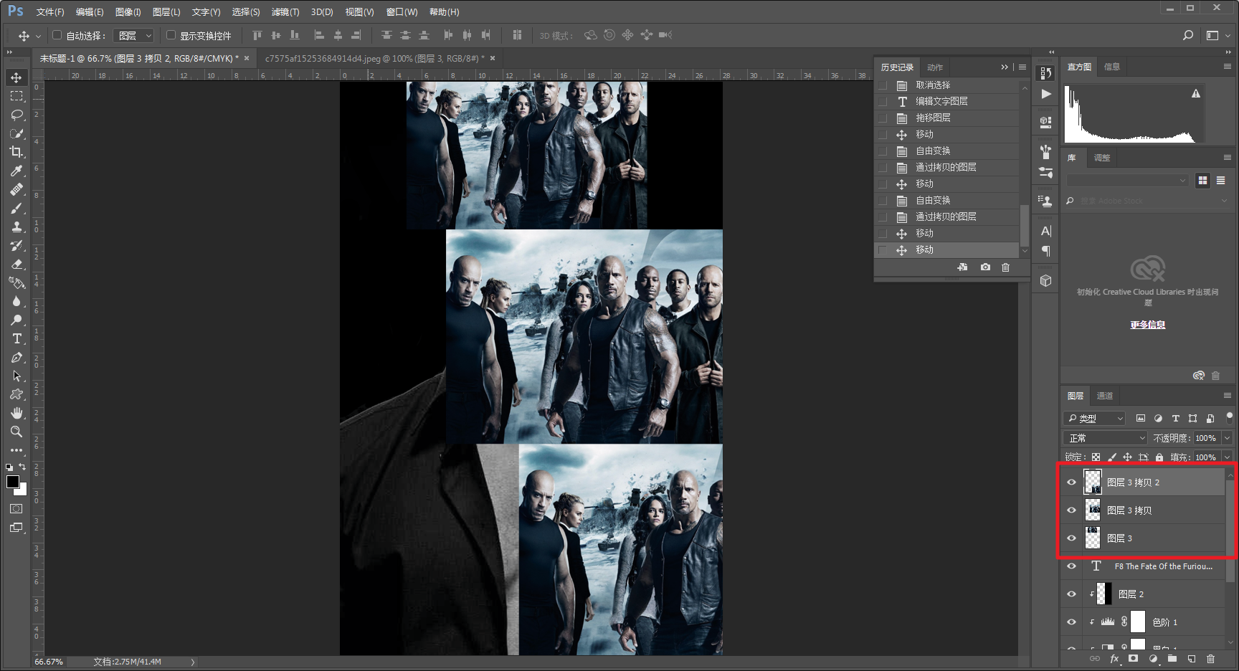The width and height of the screenshot is (1239, 671).
Task: Hide layer 图层 3 拷贝
Action: pos(1072,510)
